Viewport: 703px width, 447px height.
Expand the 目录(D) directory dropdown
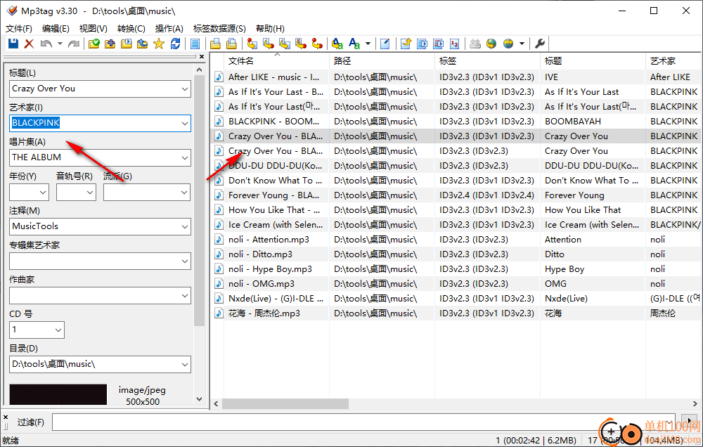coord(185,365)
